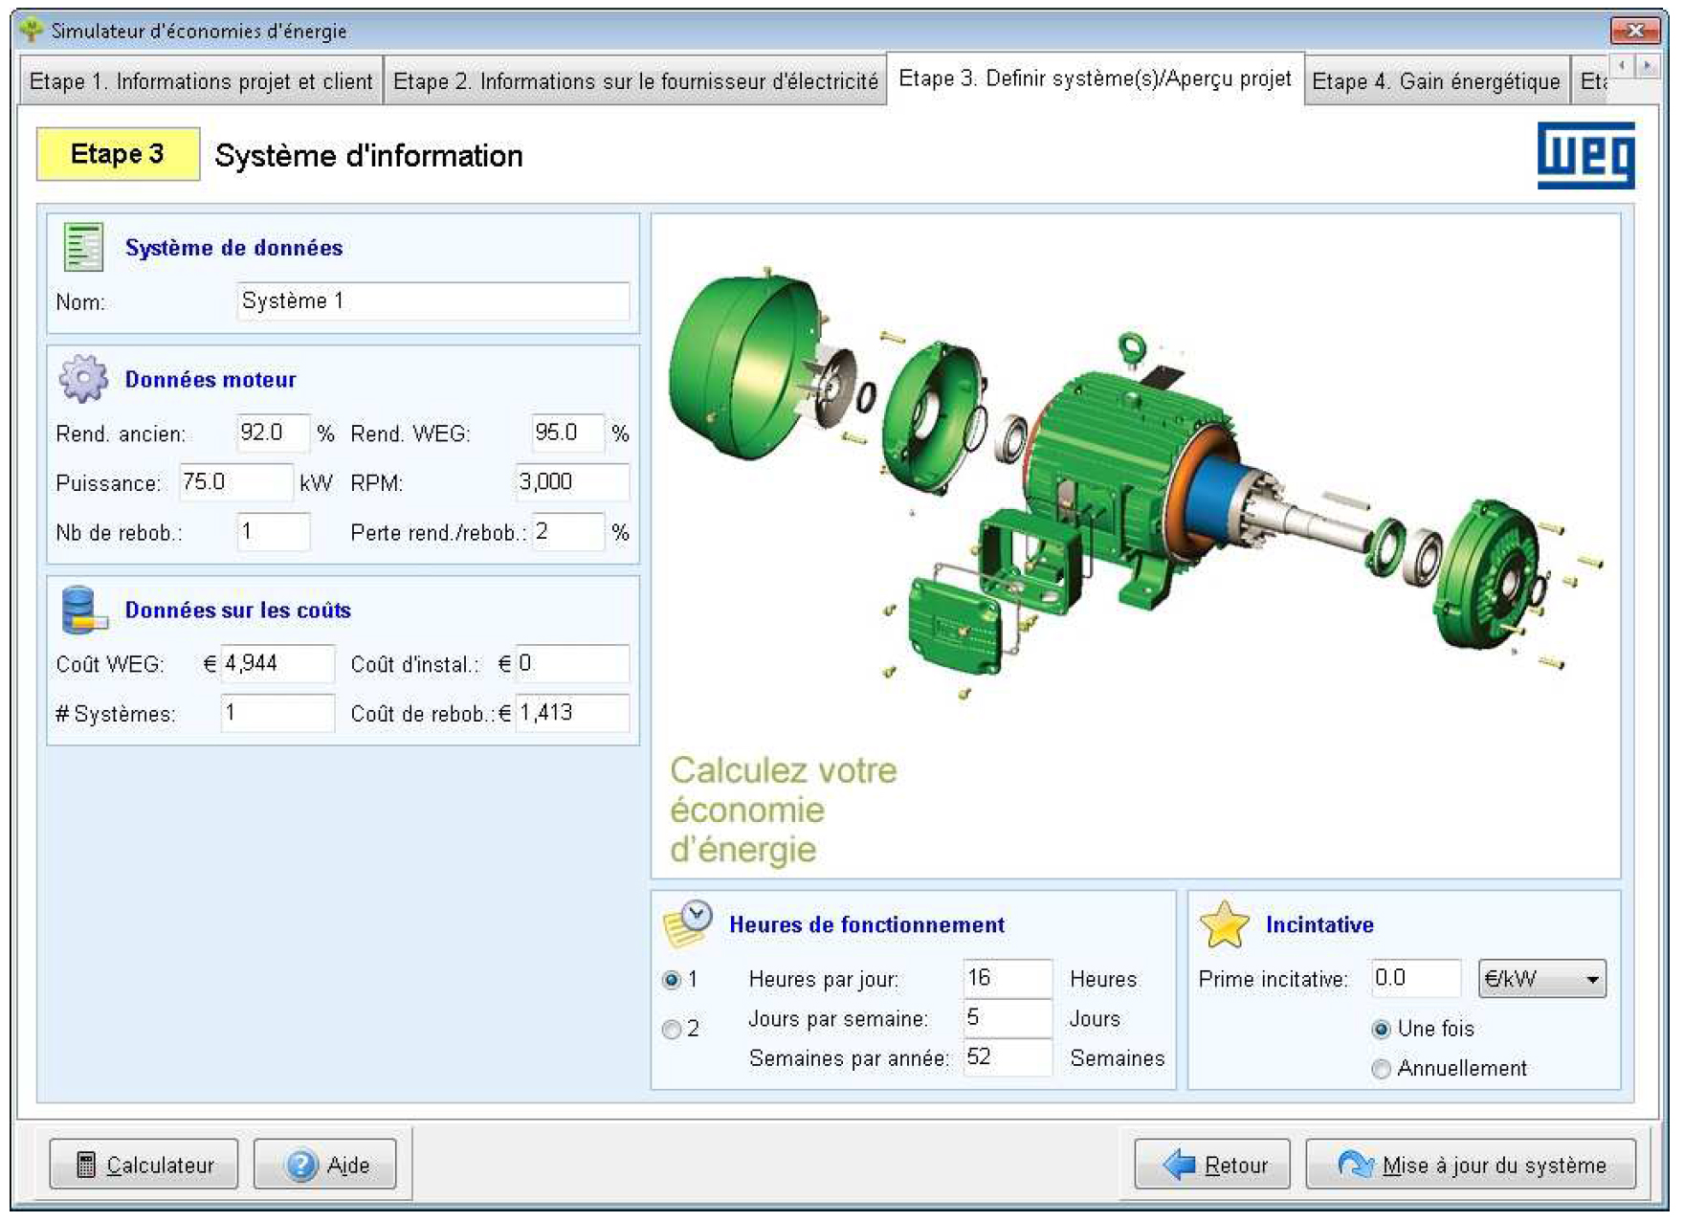
Task: Click the Heures de fonctionnement title
Action: point(867,924)
